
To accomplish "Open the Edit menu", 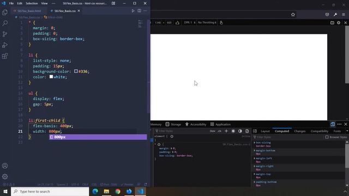I will tap(20, 3).
